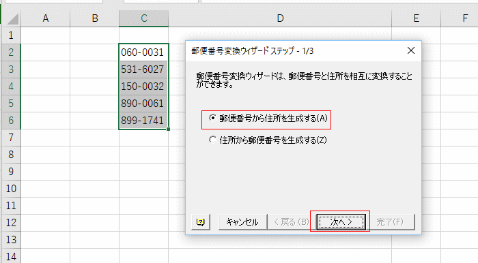Select column D header
478x263 pixels.
click(280, 18)
